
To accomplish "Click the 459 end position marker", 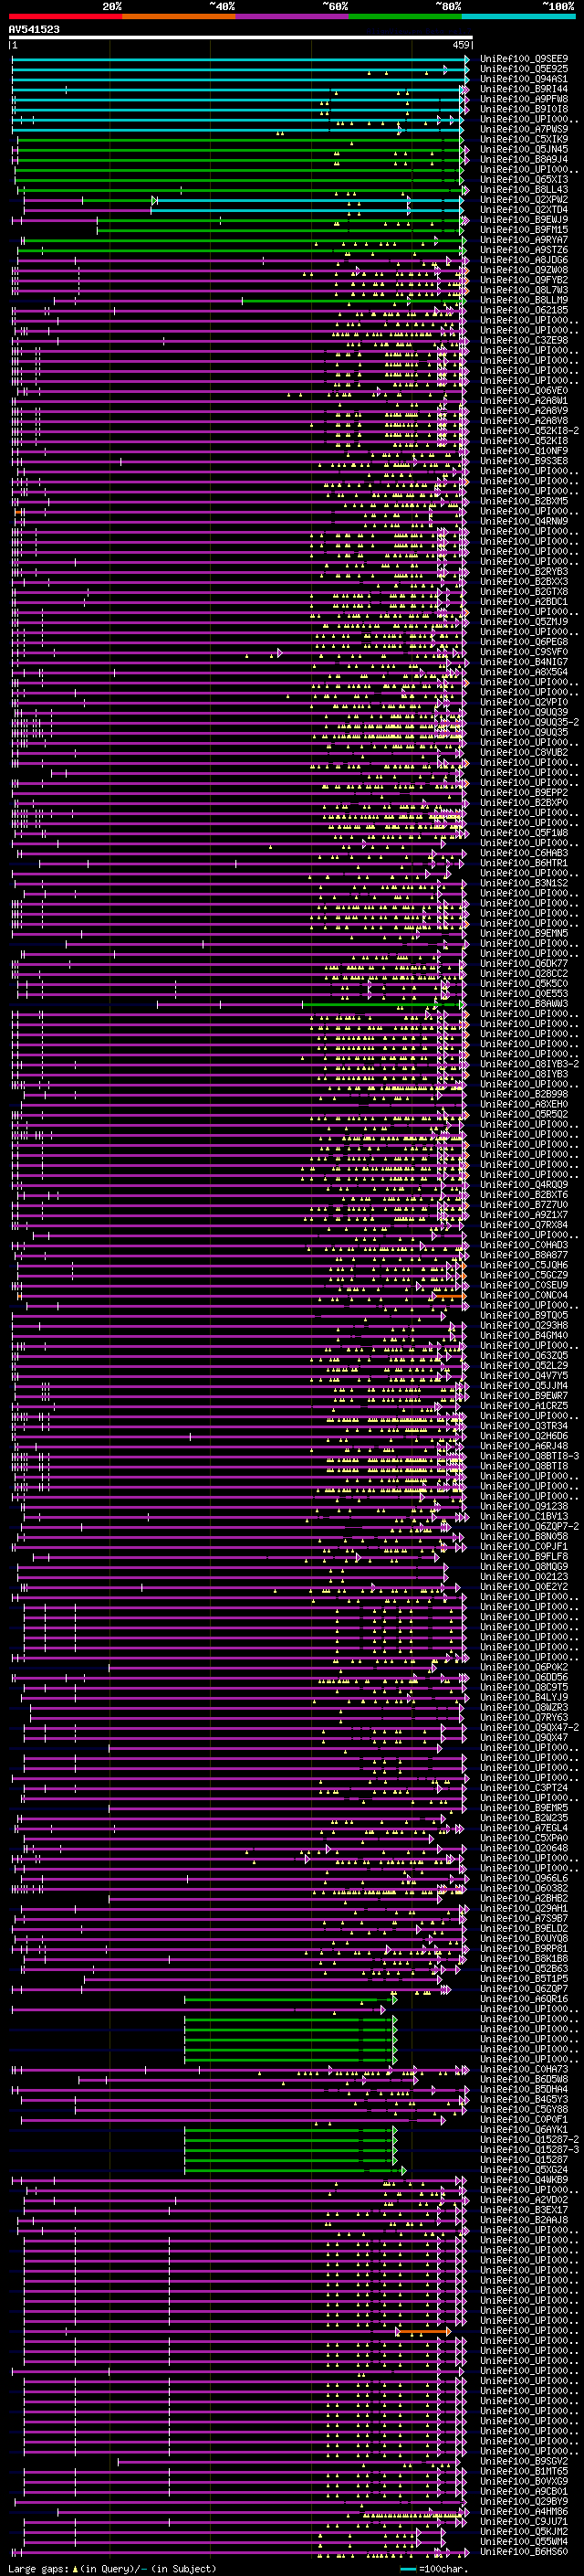I will (460, 45).
